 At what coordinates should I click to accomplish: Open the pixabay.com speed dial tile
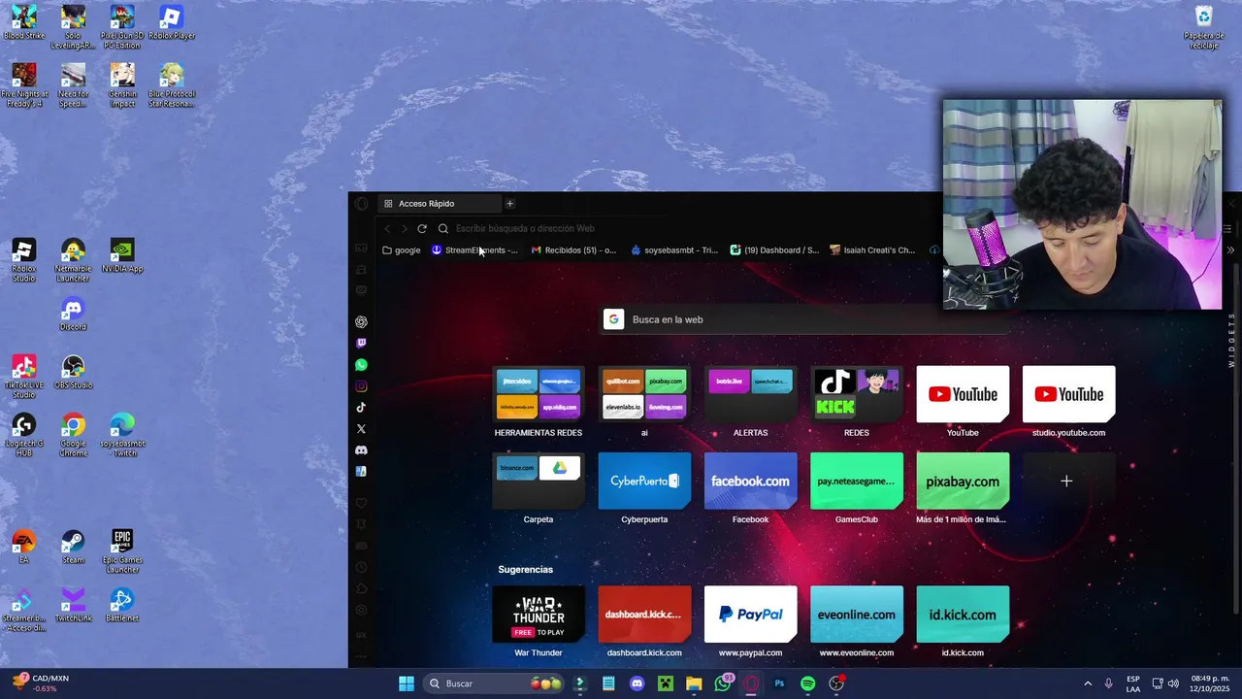pos(963,481)
